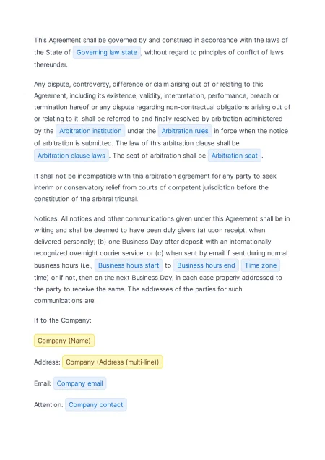This screenshot has height=460, width=325.
Task: Click the paragraph starting 'It shall not be incompatible'
Action: point(155,187)
